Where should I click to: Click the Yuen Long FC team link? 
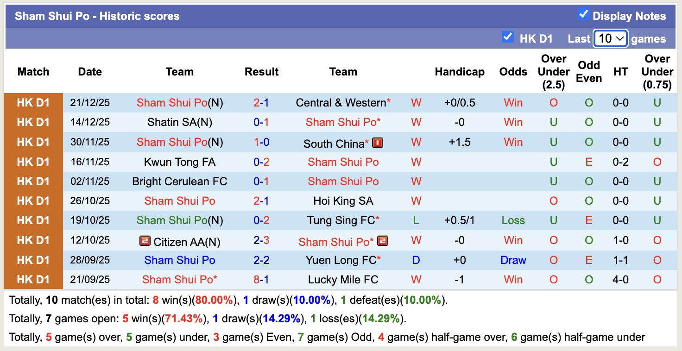tap(341, 260)
